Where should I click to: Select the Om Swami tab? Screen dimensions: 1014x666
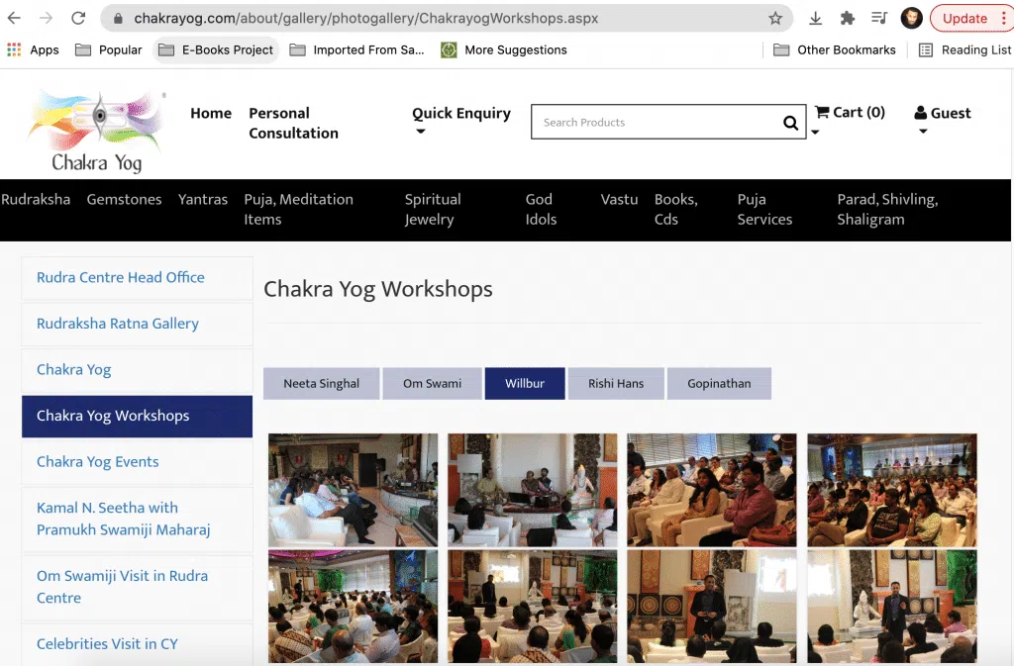point(432,384)
